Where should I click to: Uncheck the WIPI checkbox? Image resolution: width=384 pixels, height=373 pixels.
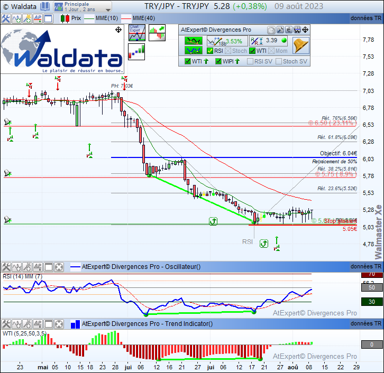[218, 61]
